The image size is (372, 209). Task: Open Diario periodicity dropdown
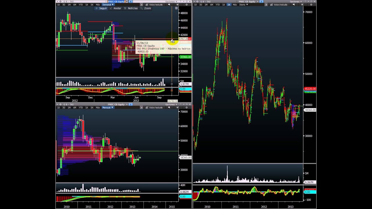(244, 5)
